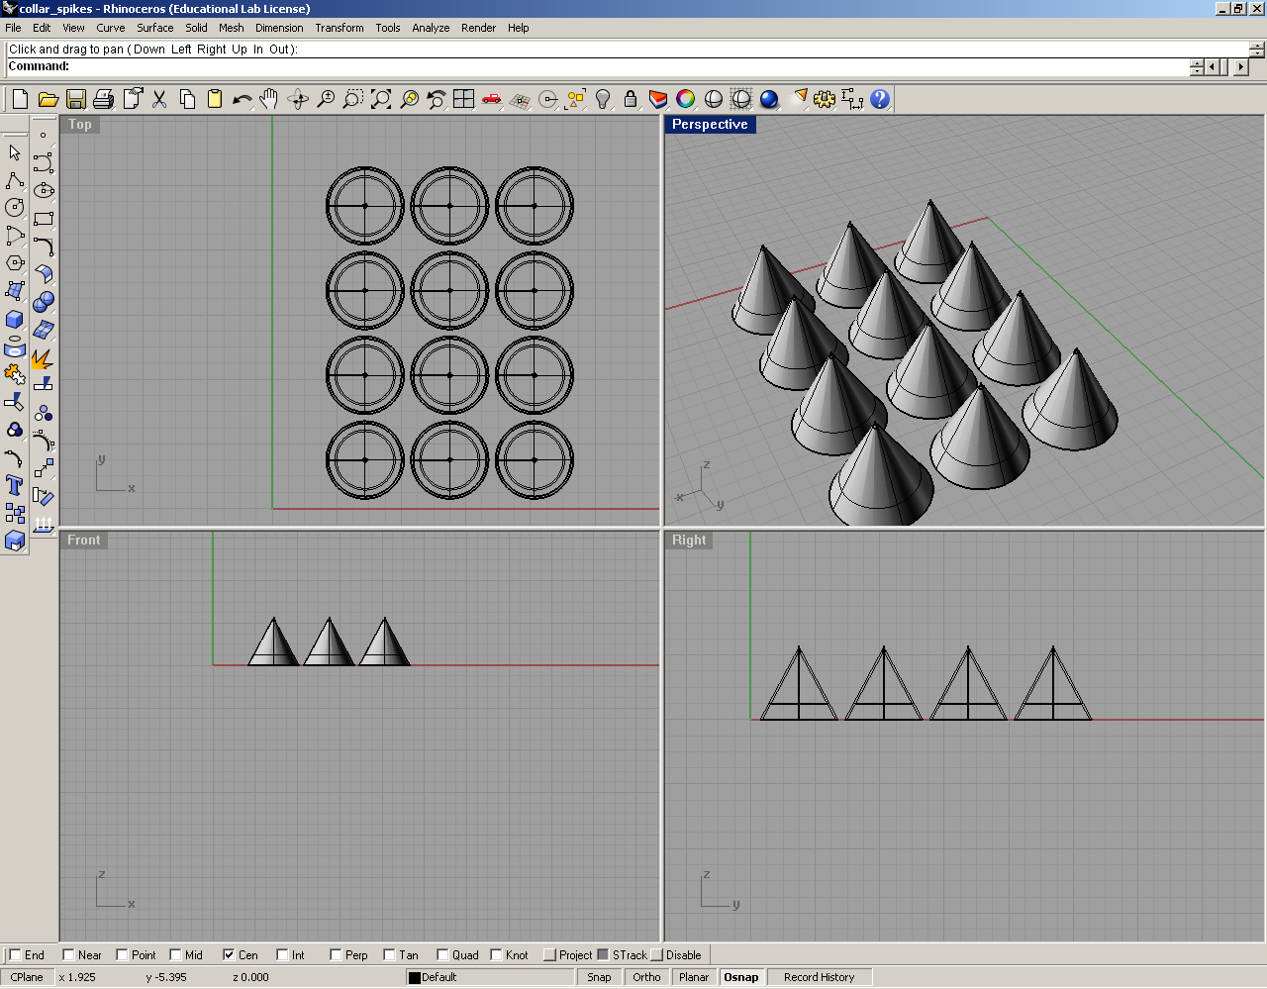Click the blue Render sphere icon
1267x989 pixels.
[x=769, y=99]
